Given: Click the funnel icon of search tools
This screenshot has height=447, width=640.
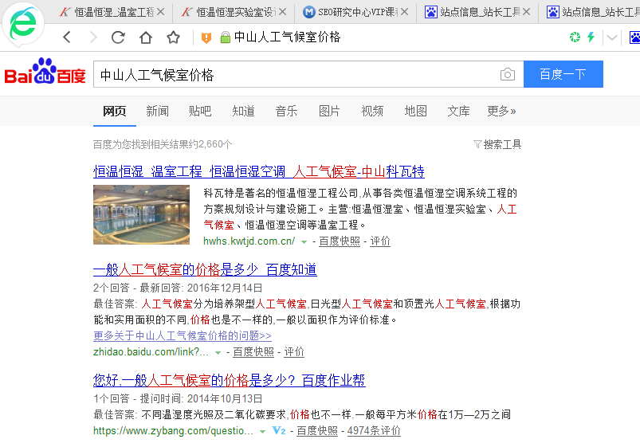Looking at the screenshot, I should (x=477, y=144).
